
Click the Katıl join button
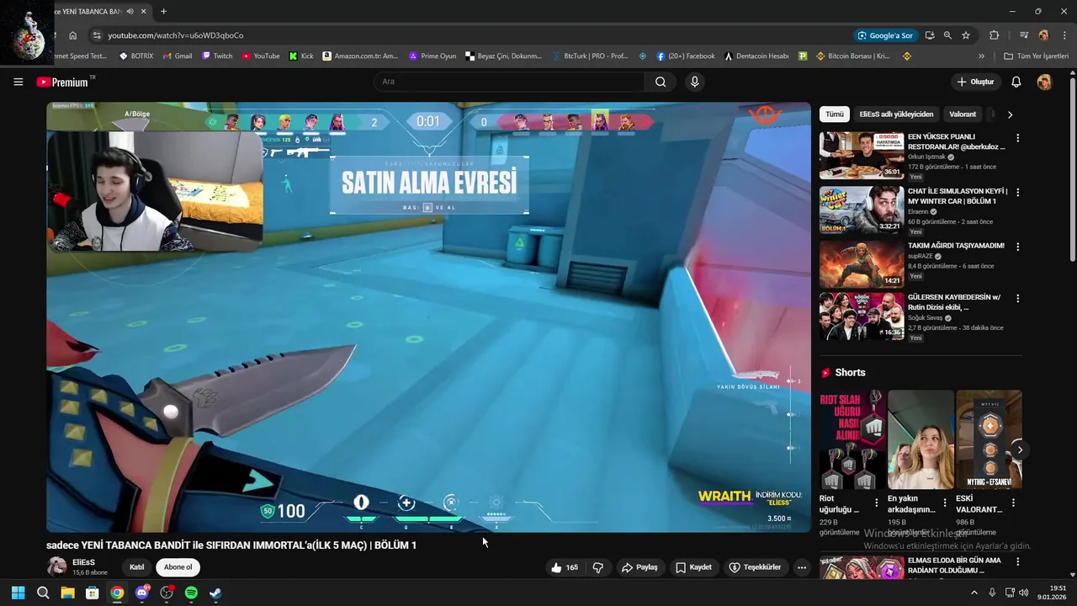click(136, 567)
